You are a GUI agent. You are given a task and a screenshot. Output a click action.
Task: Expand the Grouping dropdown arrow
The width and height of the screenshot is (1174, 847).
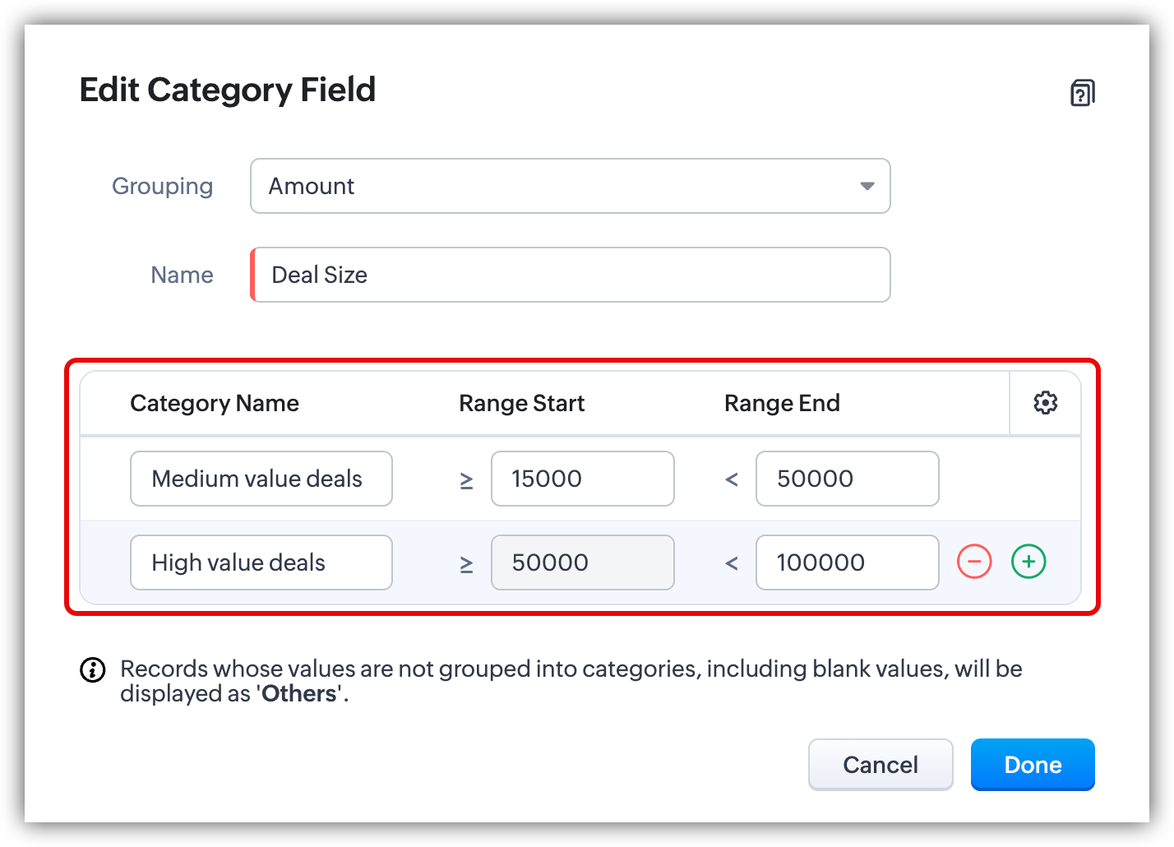pos(867,187)
